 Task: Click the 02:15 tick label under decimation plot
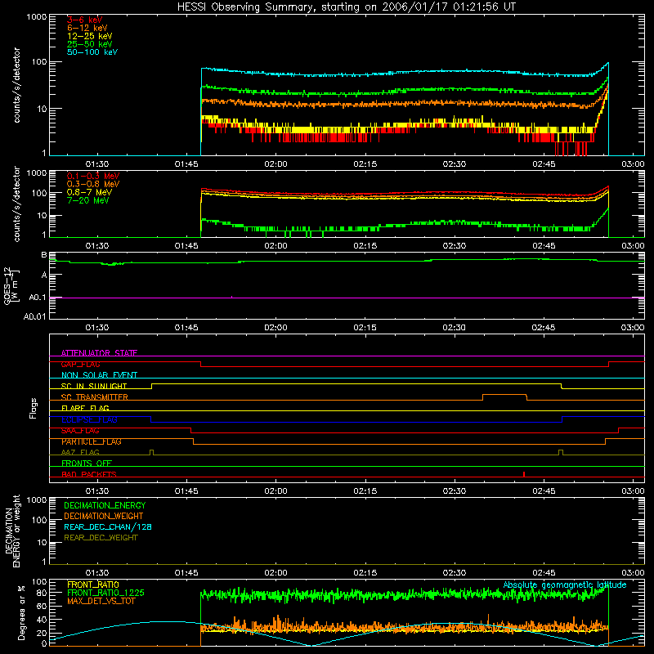(365, 573)
